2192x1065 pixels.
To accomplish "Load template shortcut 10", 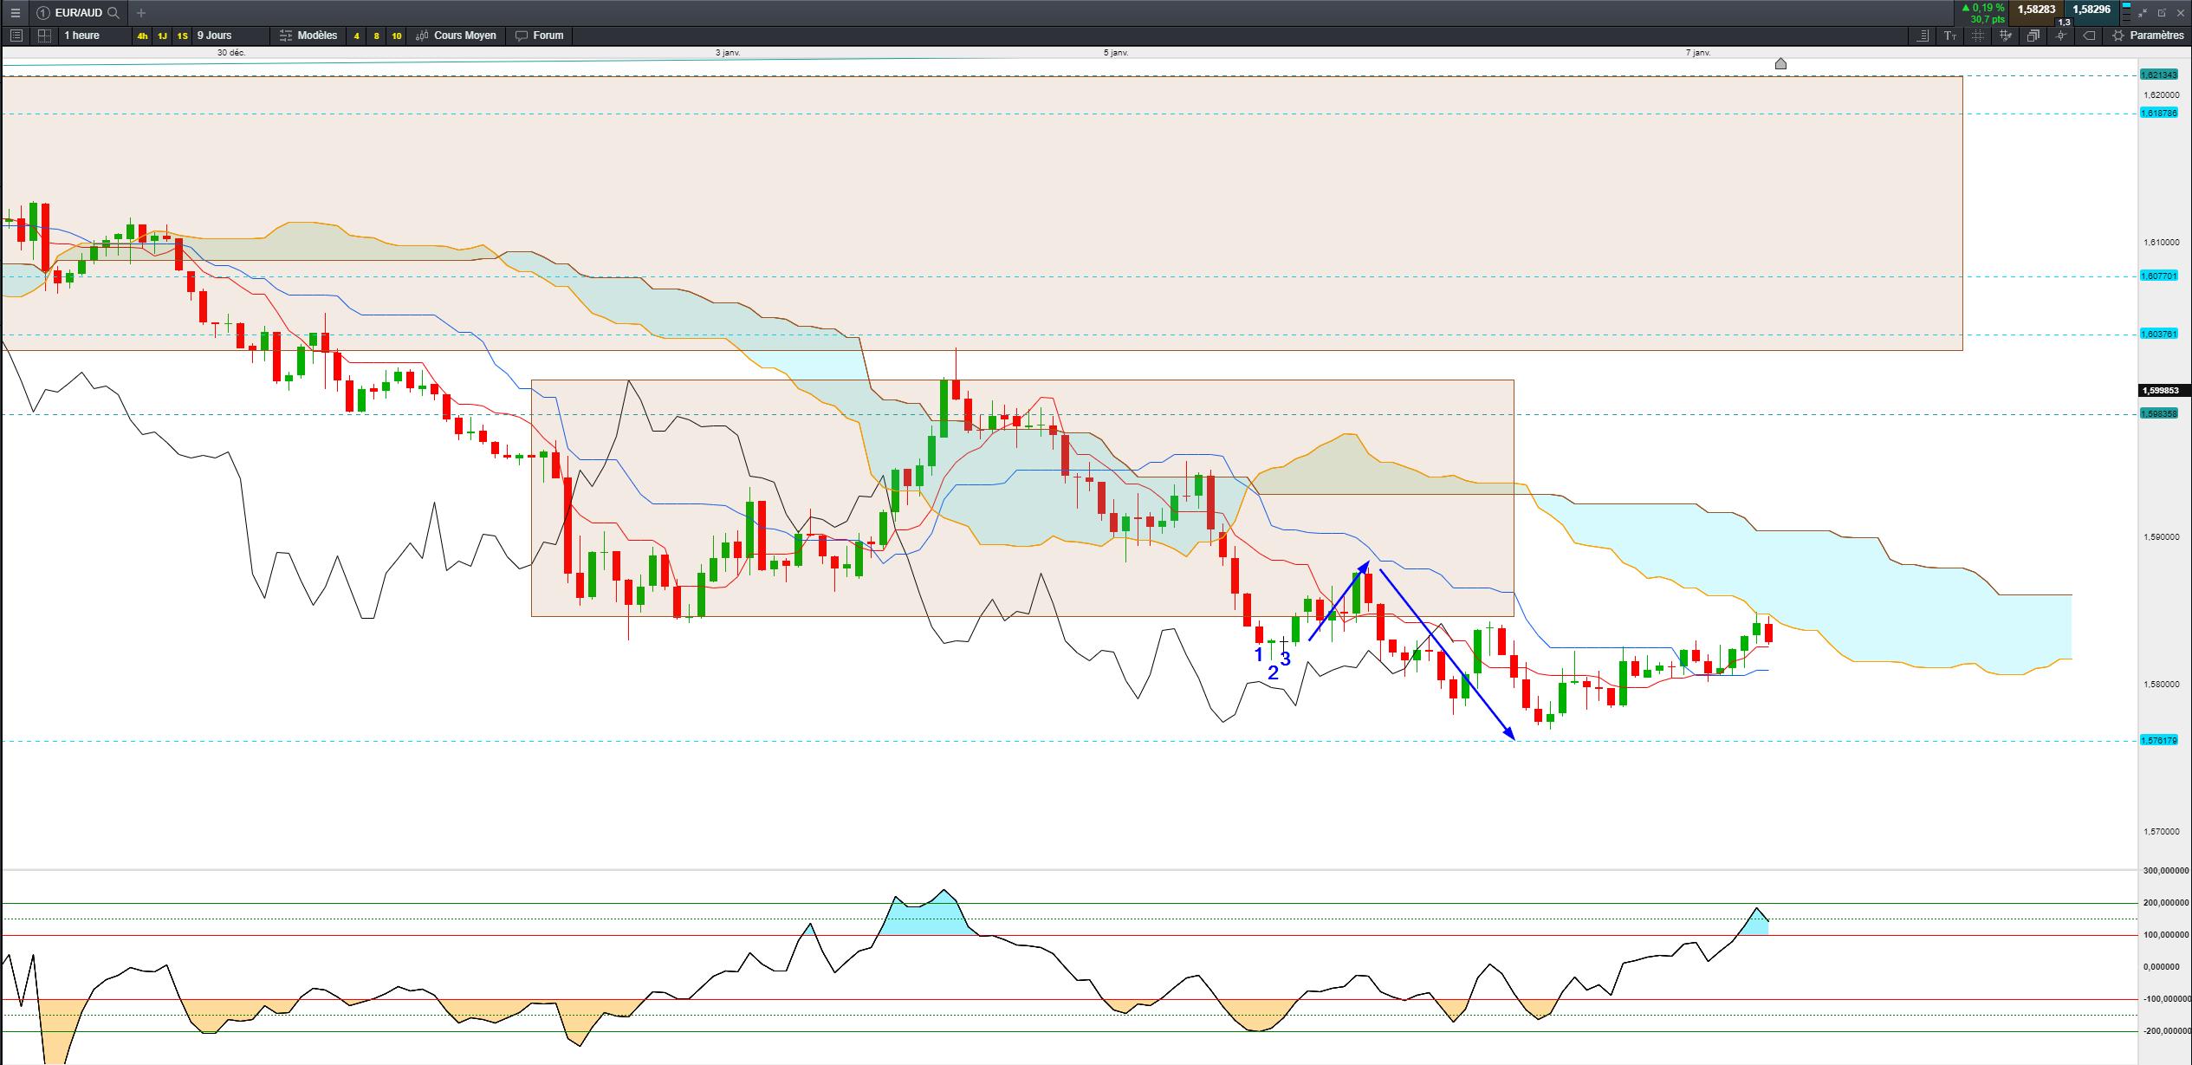I will click(396, 36).
